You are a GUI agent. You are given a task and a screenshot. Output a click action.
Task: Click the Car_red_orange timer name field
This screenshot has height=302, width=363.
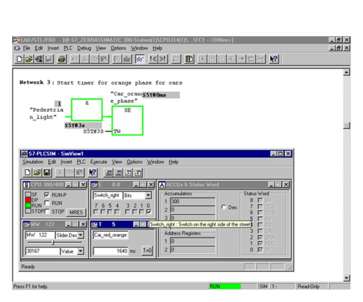(x=110, y=235)
